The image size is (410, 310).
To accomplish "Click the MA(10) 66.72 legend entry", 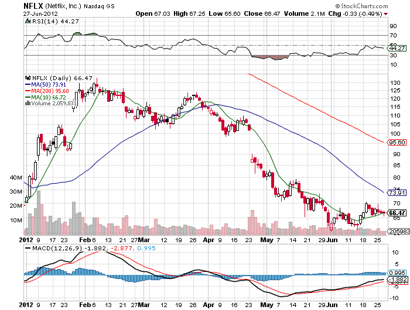I will pos(46,97).
